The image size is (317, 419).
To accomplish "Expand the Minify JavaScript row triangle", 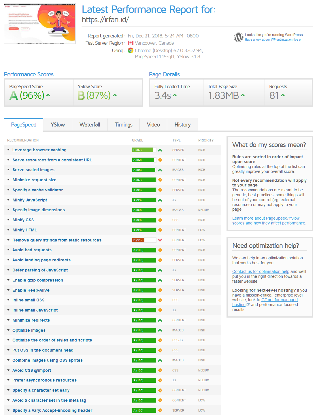I will coord(9,200).
